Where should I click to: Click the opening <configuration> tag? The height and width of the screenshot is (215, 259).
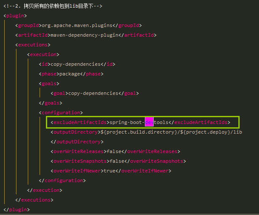(x=61, y=113)
